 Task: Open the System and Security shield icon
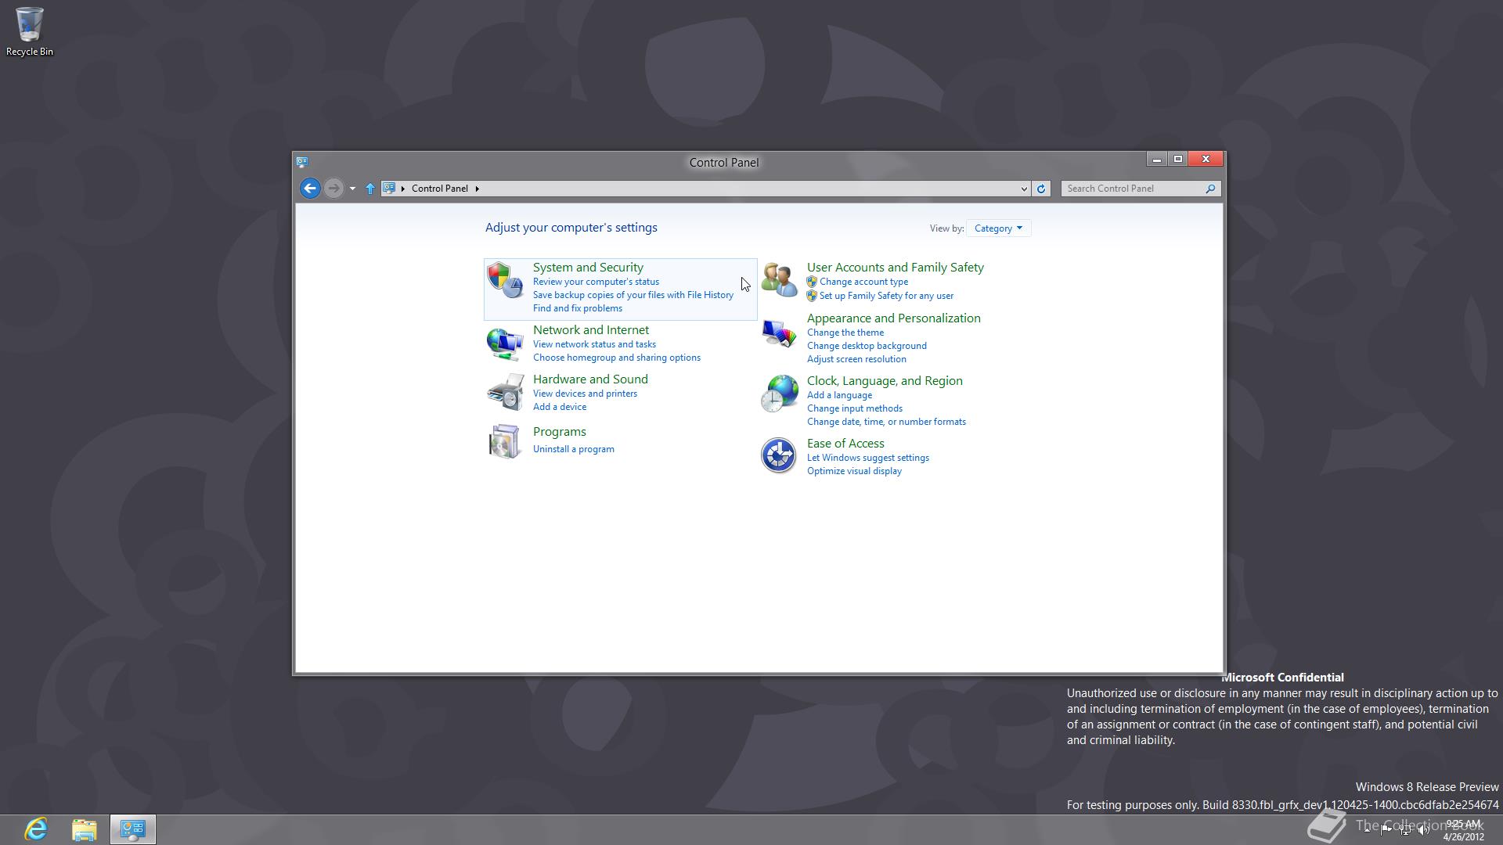pos(505,280)
